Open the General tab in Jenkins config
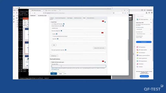 (52, 18)
